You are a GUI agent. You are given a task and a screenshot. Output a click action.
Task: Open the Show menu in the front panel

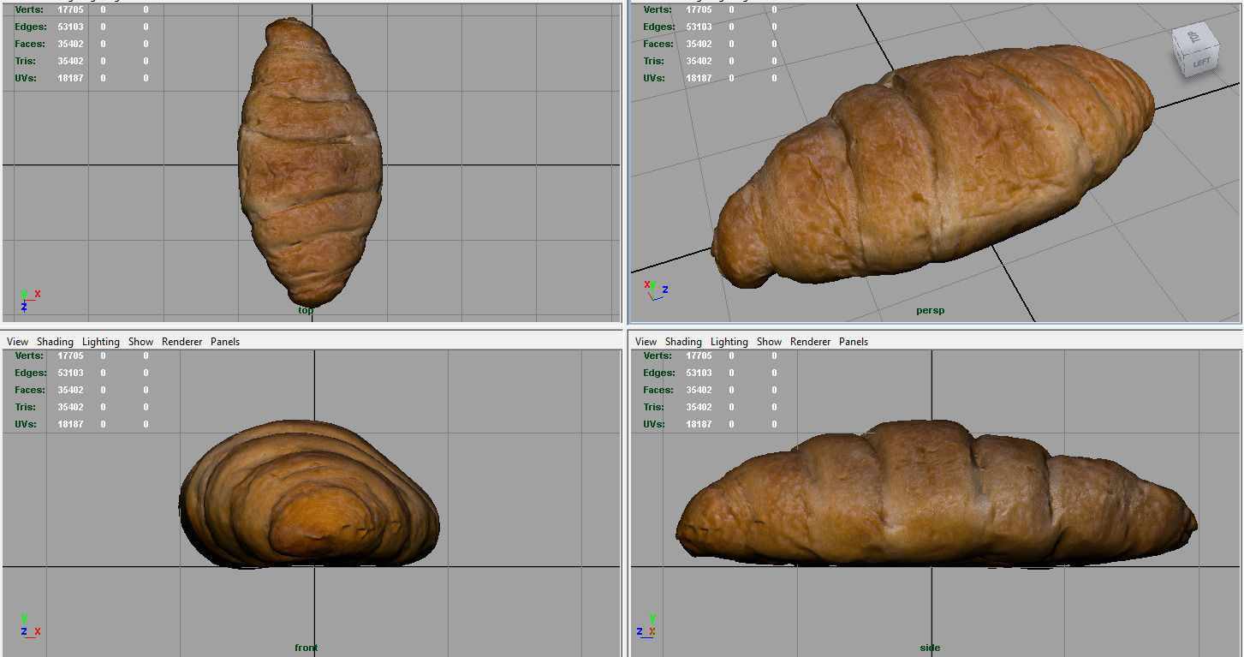point(140,342)
